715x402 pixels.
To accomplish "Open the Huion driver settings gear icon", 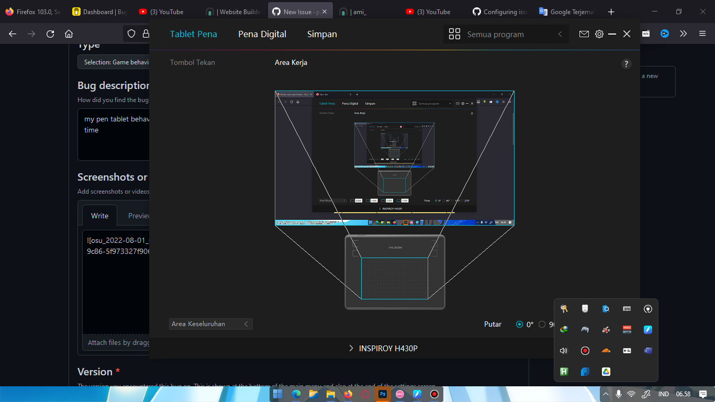I will [599, 33].
